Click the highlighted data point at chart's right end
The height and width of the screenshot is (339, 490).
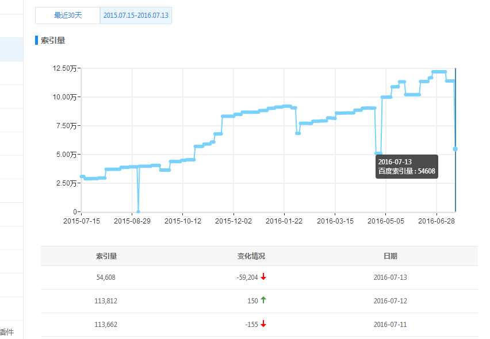(x=455, y=149)
